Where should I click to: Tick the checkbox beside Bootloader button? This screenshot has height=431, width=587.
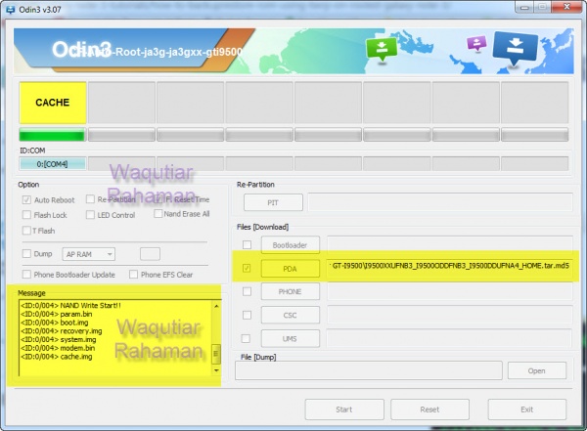247,244
